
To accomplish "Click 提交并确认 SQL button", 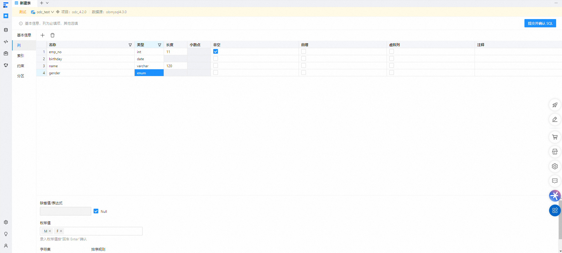I will [540, 23].
